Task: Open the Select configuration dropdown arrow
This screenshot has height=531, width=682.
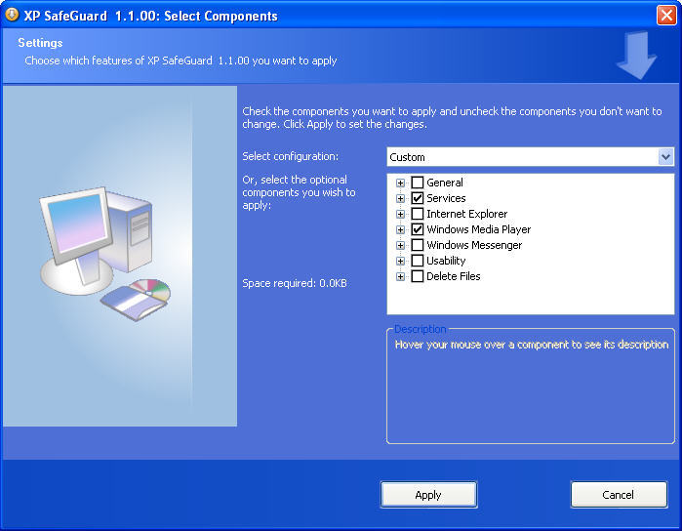Action: tap(665, 157)
